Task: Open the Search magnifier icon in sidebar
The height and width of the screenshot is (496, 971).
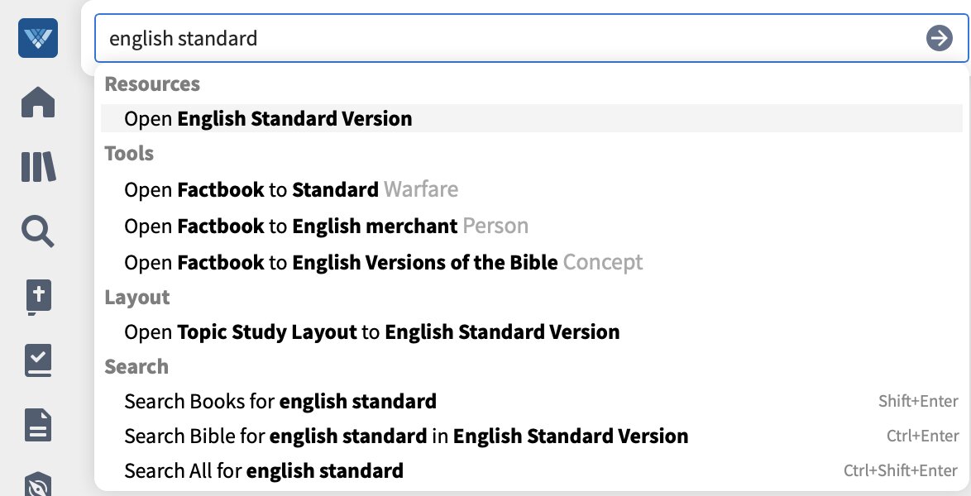Action: (38, 231)
